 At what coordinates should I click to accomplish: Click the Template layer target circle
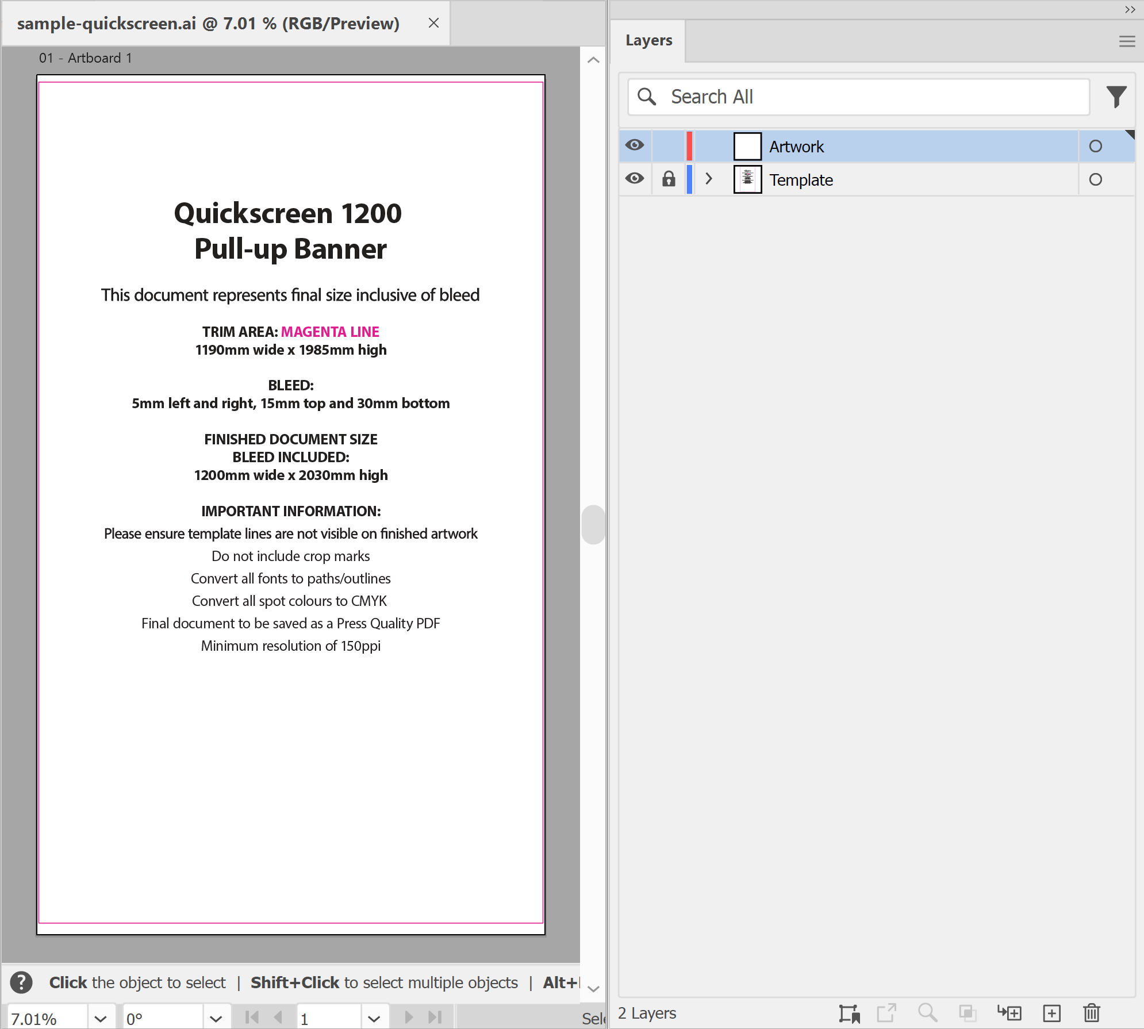1096,179
